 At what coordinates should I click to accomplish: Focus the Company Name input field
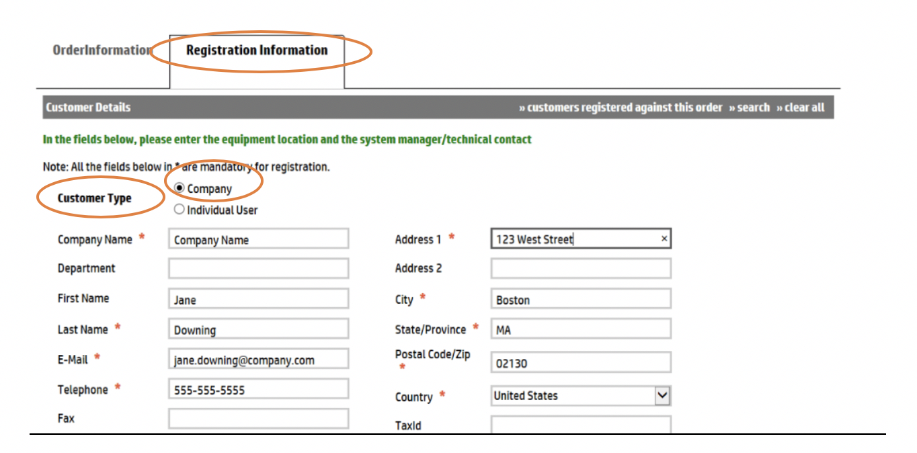(x=259, y=239)
